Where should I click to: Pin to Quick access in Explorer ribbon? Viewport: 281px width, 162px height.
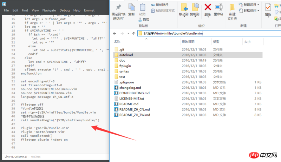pos(118,12)
